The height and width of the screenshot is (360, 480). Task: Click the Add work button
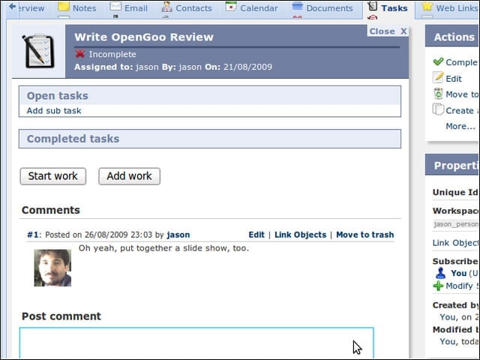click(x=129, y=176)
